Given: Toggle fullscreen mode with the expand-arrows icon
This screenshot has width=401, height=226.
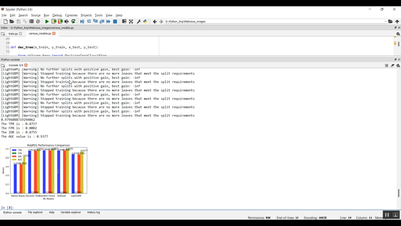Looking at the screenshot, I should click(131, 21).
